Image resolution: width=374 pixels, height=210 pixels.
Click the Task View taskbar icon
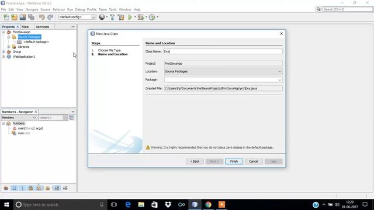point(114,205)
